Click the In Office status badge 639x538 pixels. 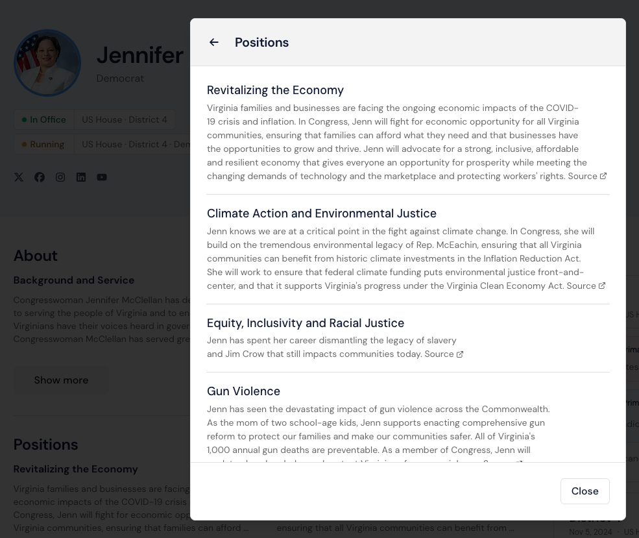point(44,119)
